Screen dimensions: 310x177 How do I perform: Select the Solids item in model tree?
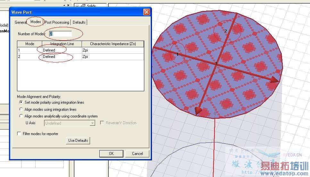click(91, 6)
